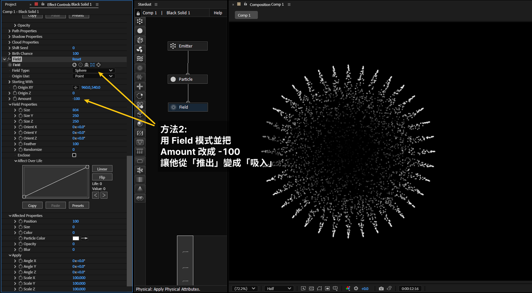
Task: Click the plus-shaped tool in Stardust toolbar
Action: (x=140, y=87)
